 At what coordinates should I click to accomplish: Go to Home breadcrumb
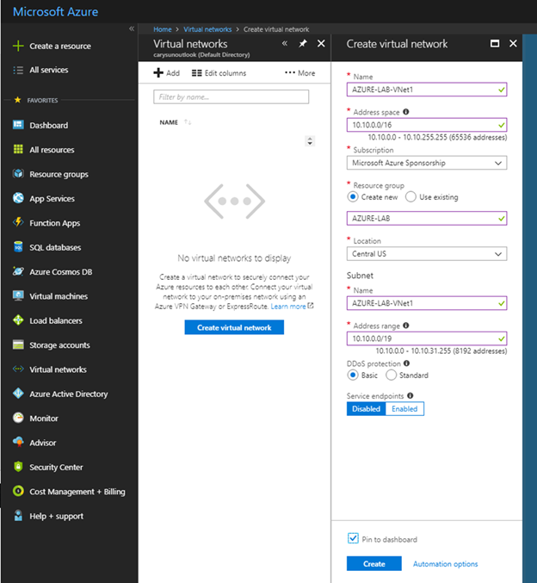click(163, 29)
